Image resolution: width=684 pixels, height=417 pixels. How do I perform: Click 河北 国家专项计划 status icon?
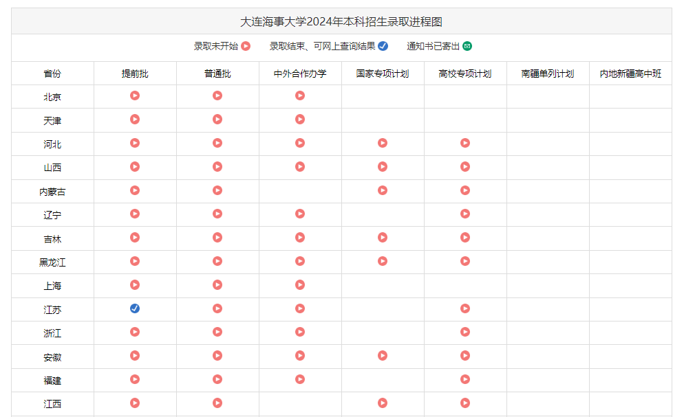coord(383,143)
